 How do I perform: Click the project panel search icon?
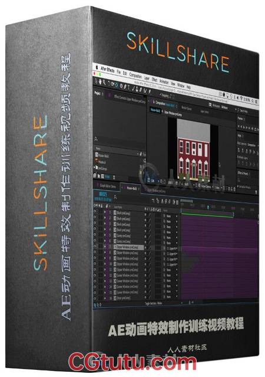click(96, 139)
